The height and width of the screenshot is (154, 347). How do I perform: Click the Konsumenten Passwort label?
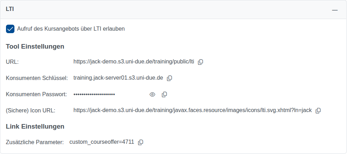(x=36, y=94)
